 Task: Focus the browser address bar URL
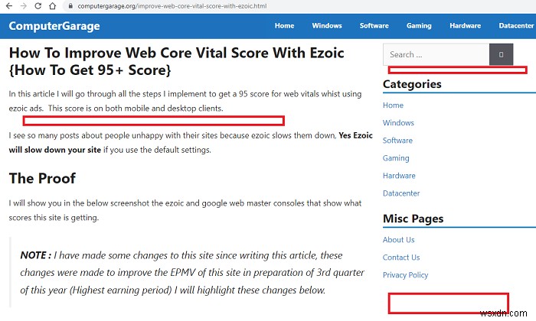[172, 6]
